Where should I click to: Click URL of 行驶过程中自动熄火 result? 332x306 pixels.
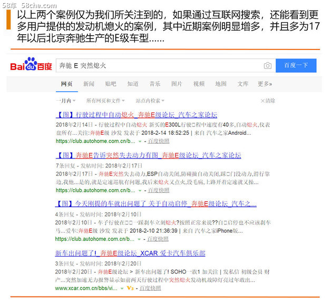(x=95, y=141)
